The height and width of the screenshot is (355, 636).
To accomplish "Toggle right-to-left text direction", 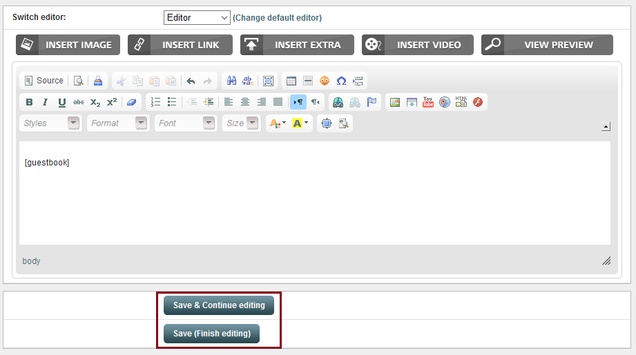I will pos(315,102).
